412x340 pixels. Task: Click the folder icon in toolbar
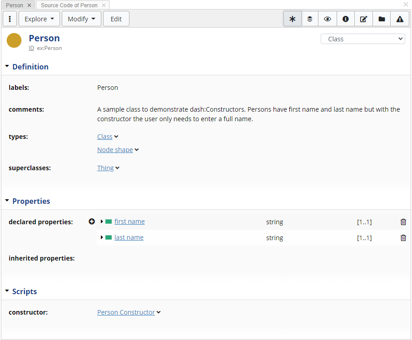pyautogui.click(x=382, y=19)
